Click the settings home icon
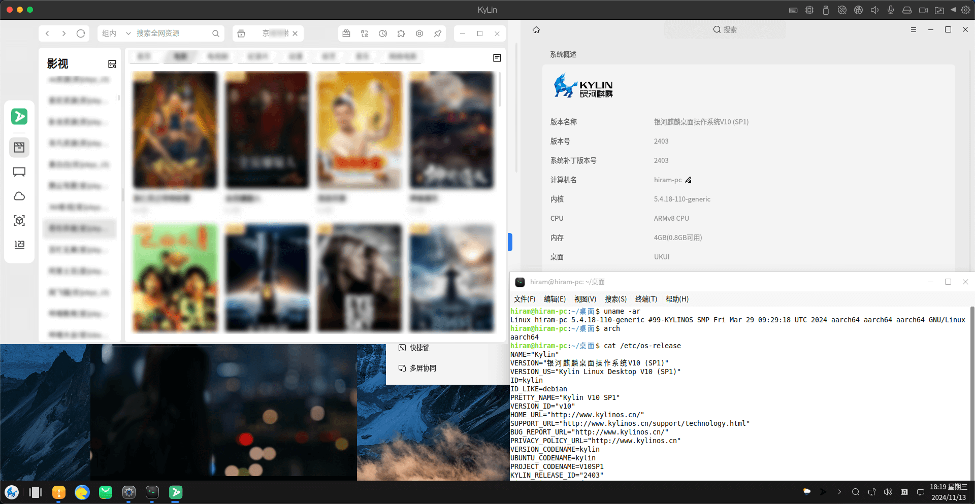Image resolution: width=975 pixels, height=504 pixels. click(x=536, y=30)
